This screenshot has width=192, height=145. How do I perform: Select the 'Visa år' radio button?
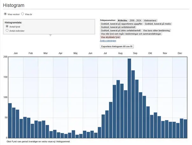(x=23, y=14)
